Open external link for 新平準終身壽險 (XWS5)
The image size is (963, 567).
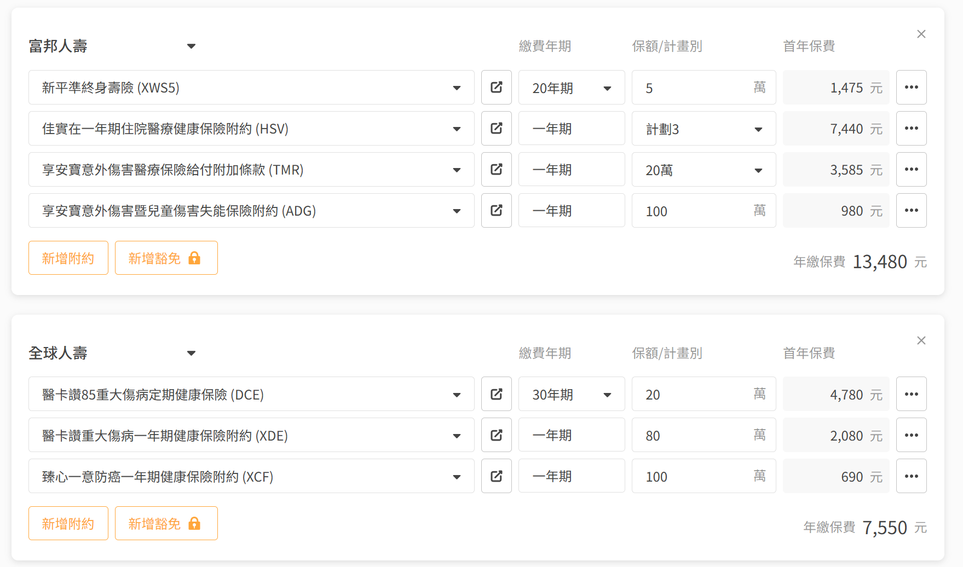pyautogui.click(x=496, y=88)
